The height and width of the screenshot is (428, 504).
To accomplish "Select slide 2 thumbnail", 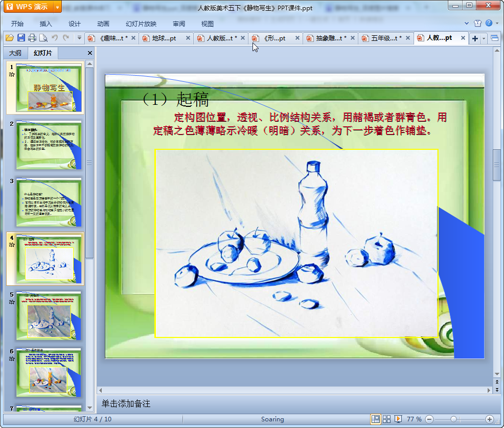I will tap(49, 145).
